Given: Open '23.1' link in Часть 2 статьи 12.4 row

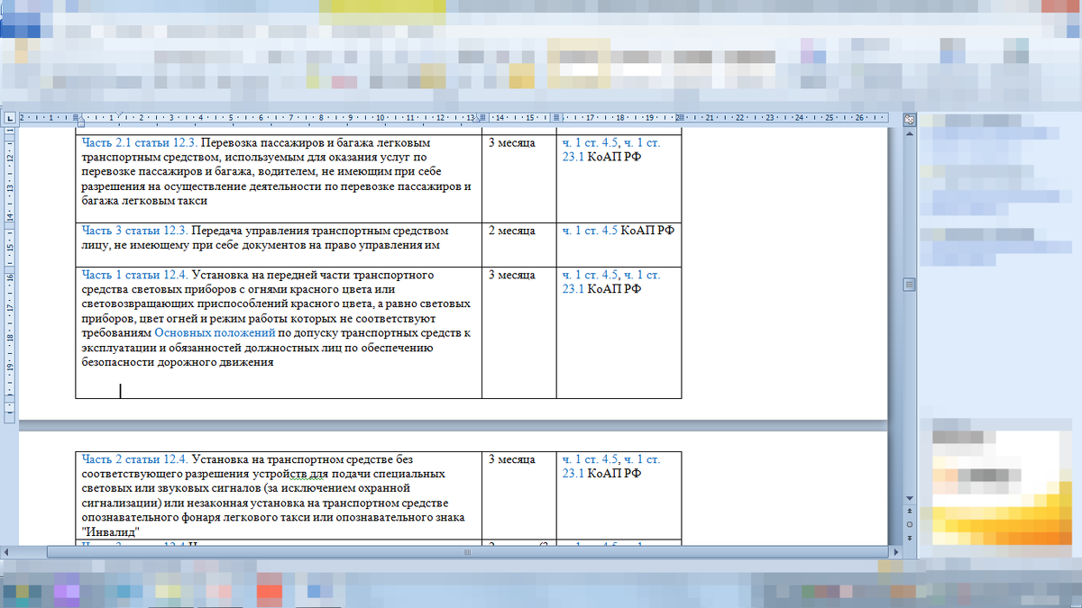Looking at the screenshot, I should point(573,473).
